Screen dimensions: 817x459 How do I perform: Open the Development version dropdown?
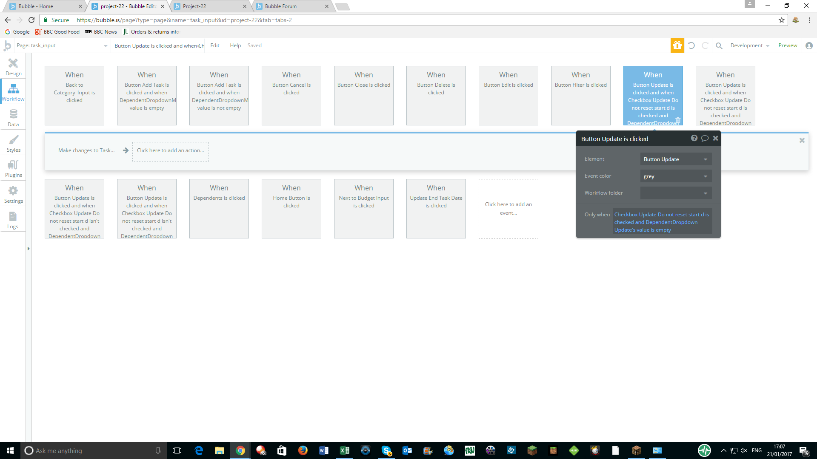coord(749,45)
